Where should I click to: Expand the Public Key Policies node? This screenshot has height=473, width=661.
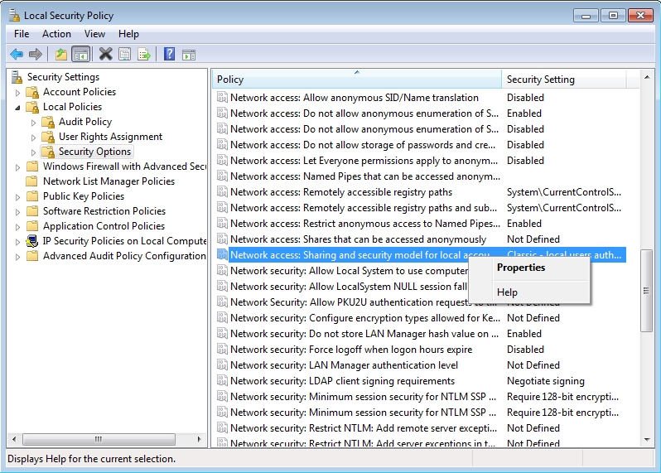[18, 196]
